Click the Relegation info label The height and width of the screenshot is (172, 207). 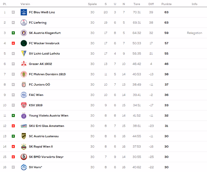[x=195, y=33]
